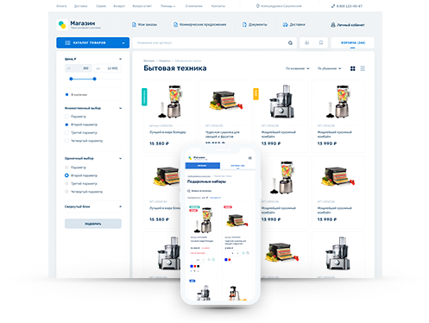Expand the Свернутый блок section
Image resolution: width=429 pixels, height=323 pixels.
tap(121, 206)
